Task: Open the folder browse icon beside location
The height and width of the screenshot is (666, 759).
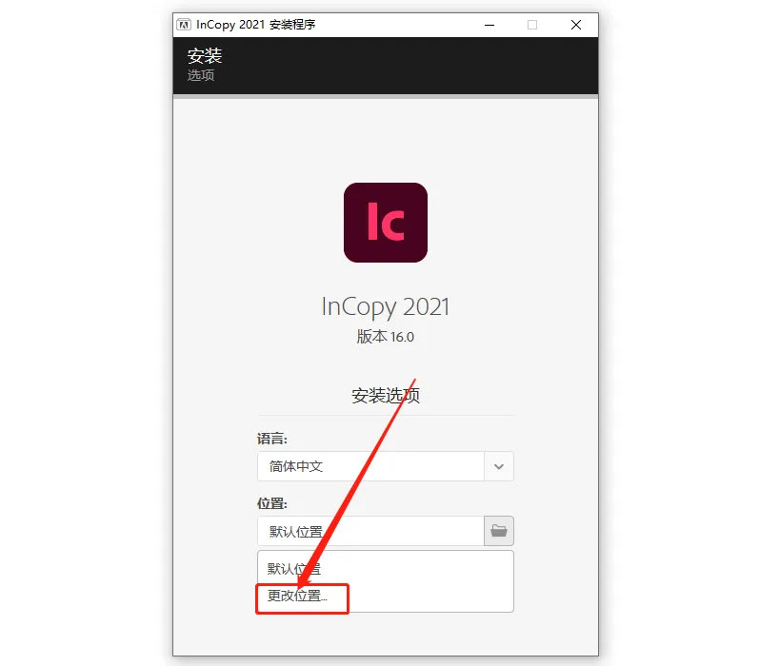Action: (x=499, y=531)
